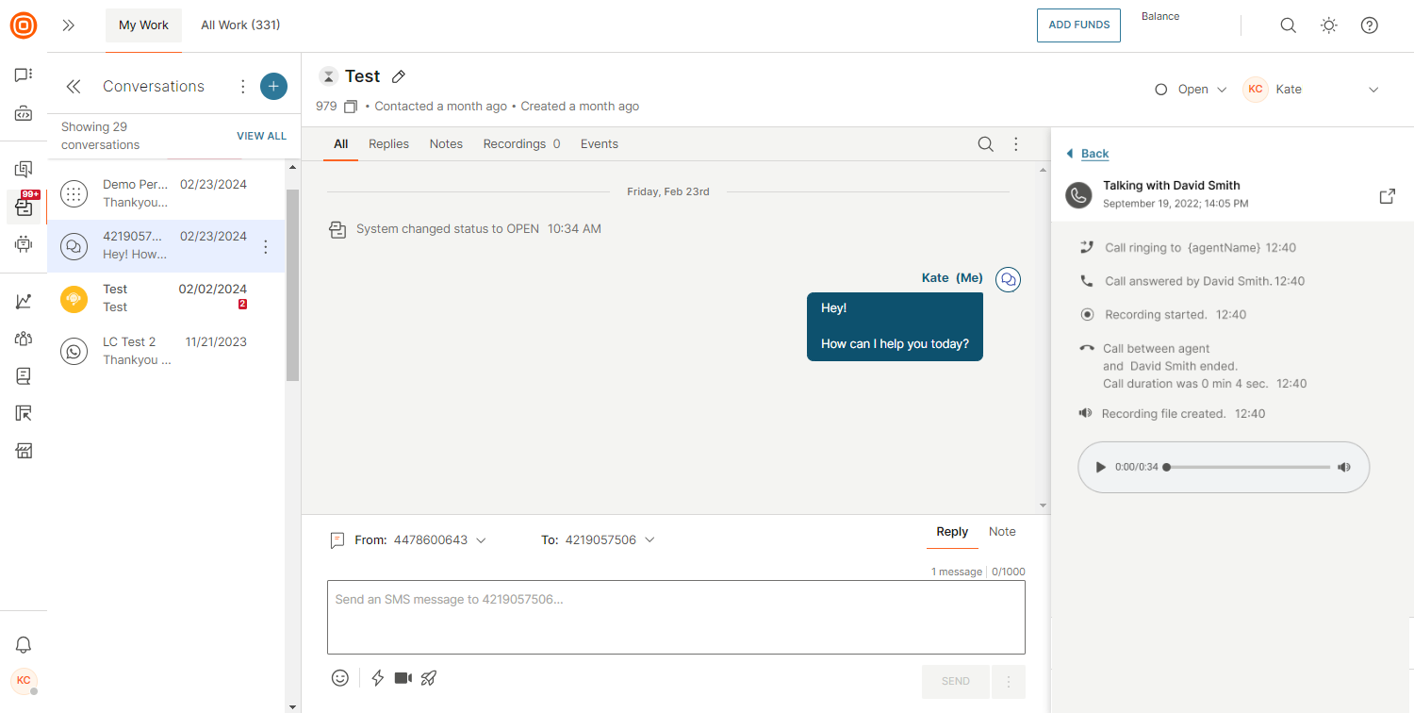Toggle the light/dark theme sun icon
This screenshot has height=713, width=1414.
[x=1329, y=25]
